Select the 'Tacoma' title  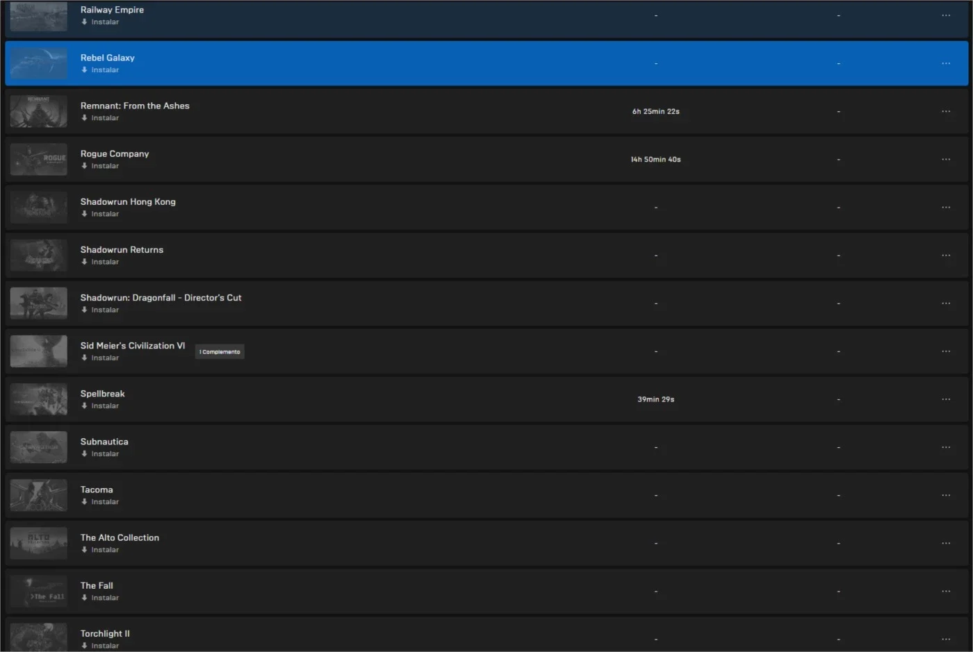[x=97, y=489]
